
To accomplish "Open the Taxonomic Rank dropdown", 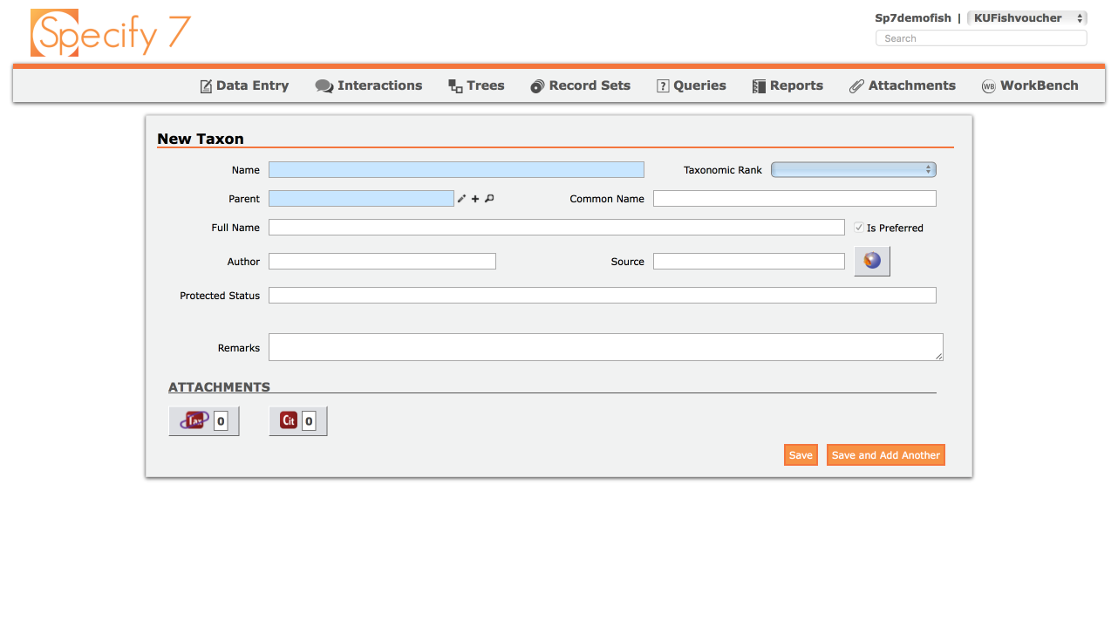I will click(853, 168).
